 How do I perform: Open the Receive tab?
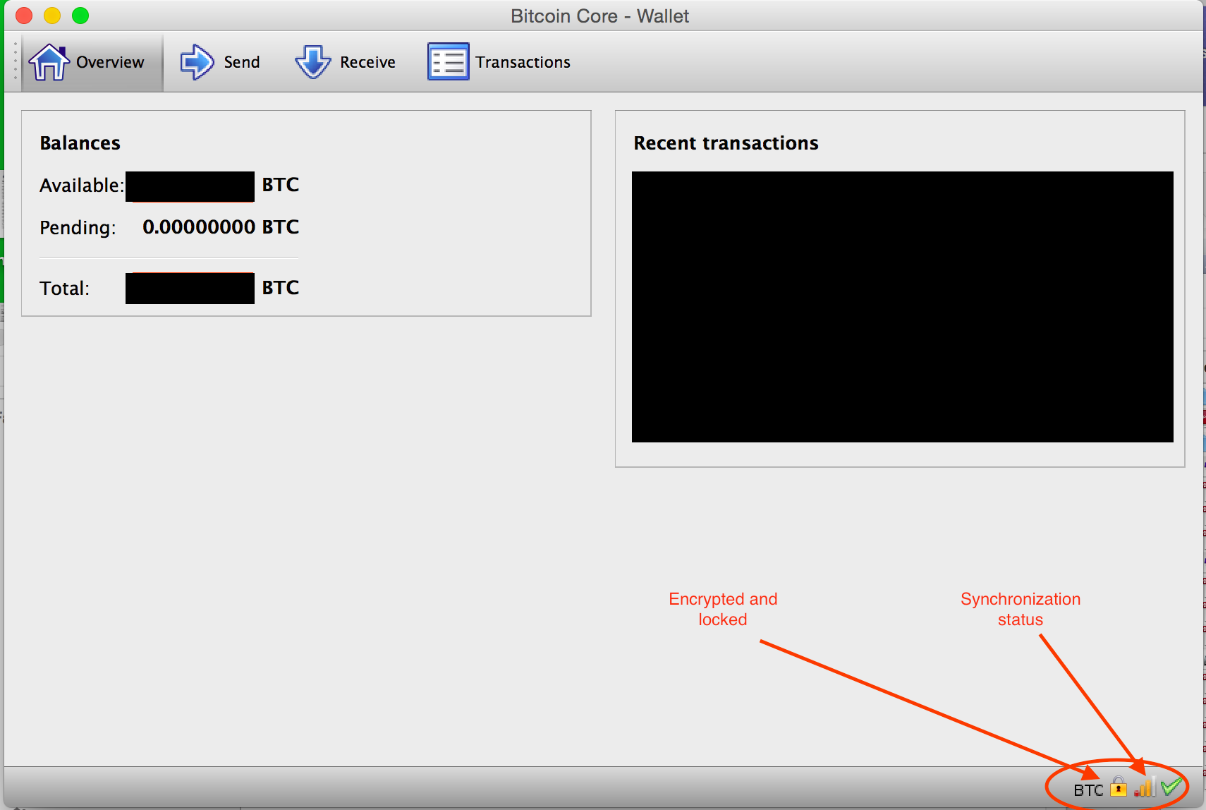coord(346,62)
